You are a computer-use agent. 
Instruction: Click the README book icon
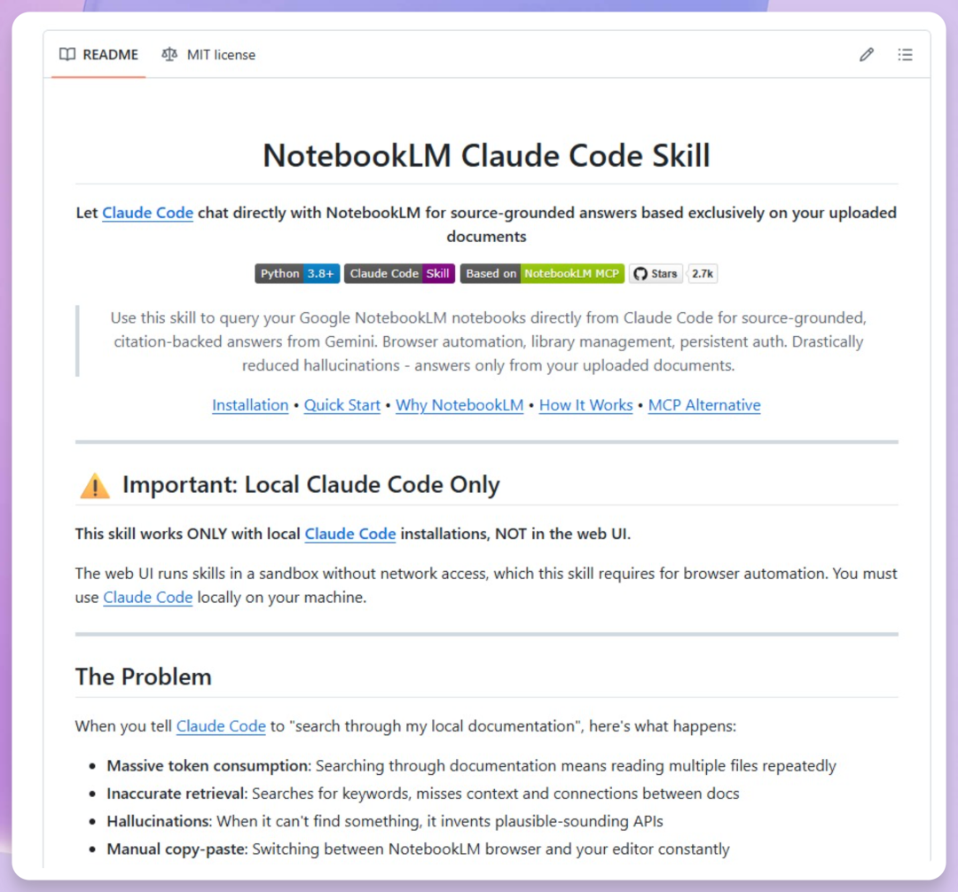point(67,54)
